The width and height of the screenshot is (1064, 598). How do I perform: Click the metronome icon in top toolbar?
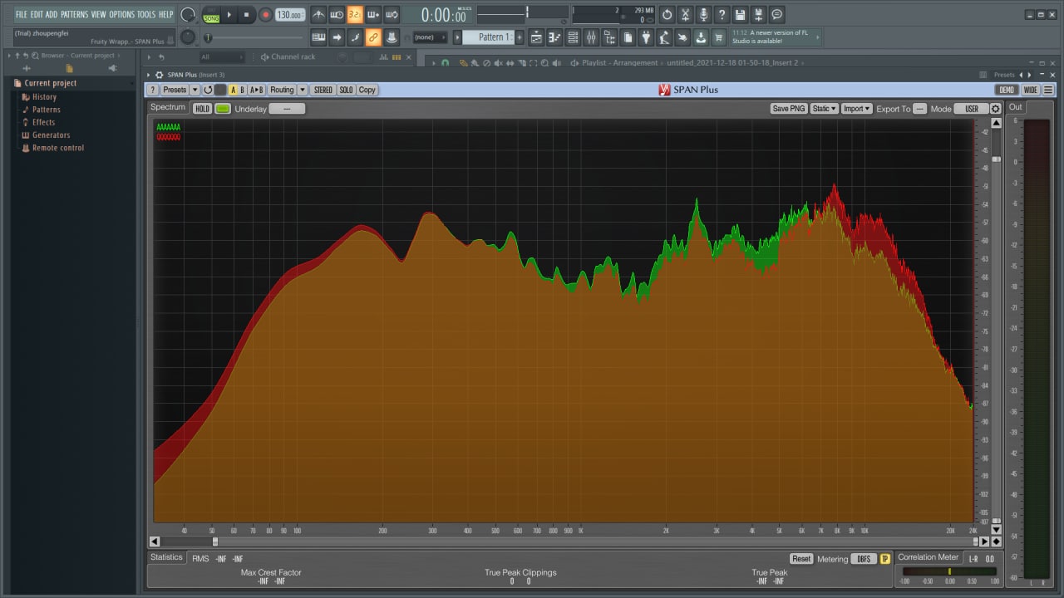click(x=318, y=15)
